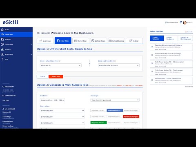Click Show all in Latest Updates
196x147 pixels.
[189, 32]
